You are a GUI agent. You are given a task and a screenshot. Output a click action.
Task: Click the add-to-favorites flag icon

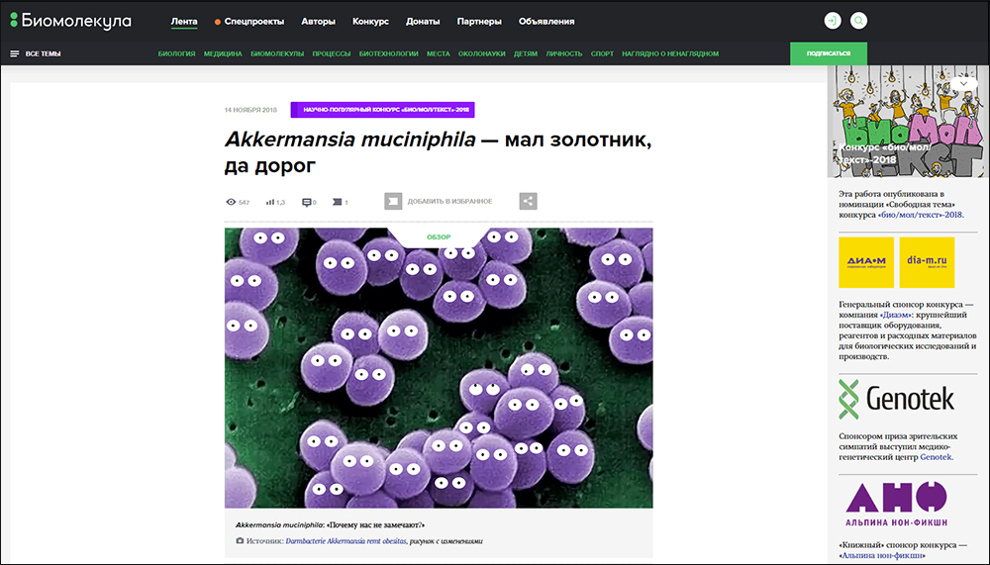(393, 202)
